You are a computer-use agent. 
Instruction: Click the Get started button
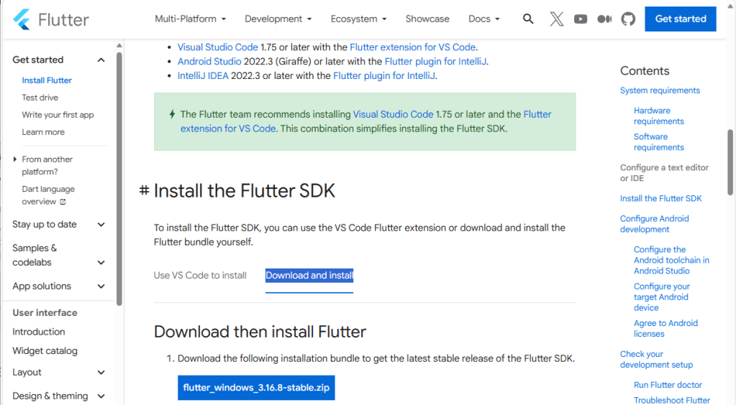pyautogui.click(x=680, y=19)
